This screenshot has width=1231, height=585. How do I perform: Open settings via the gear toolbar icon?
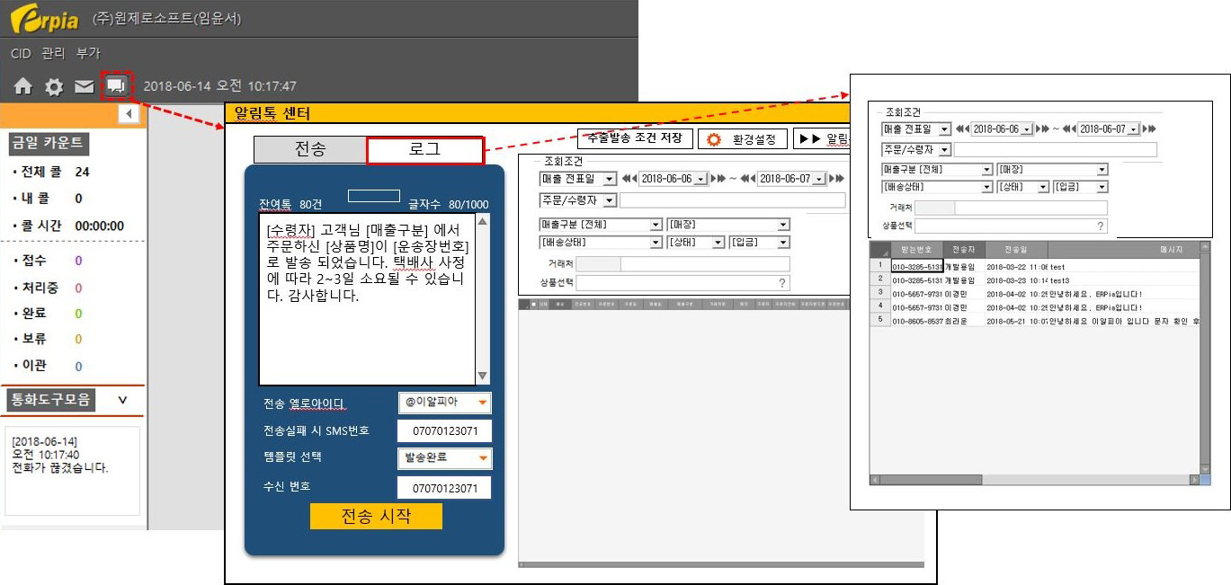[54, 87]
